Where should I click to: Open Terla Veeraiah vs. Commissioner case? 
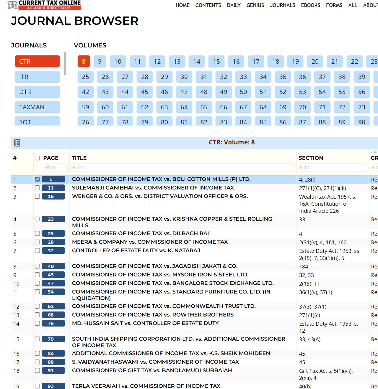click(146, 386)
